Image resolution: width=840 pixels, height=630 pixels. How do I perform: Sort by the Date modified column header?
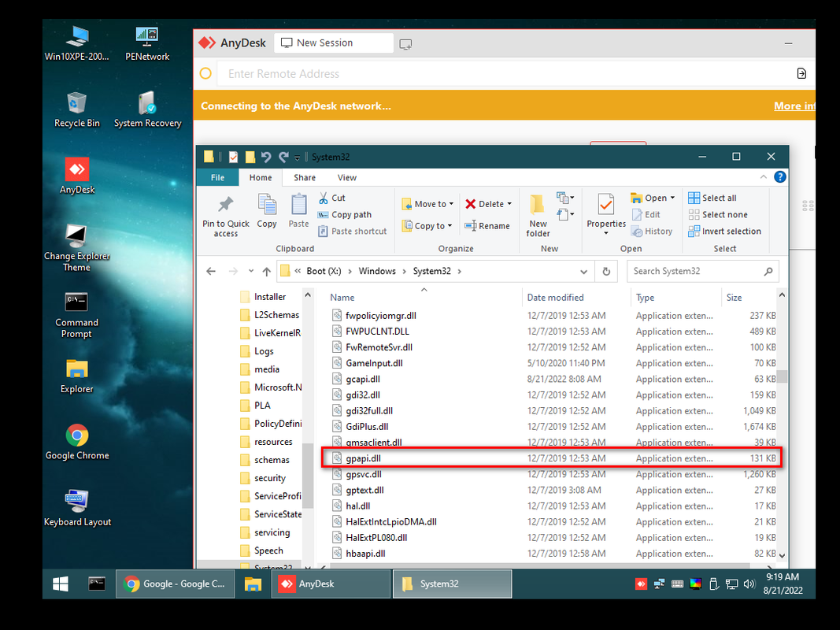(x=555, y=298)
